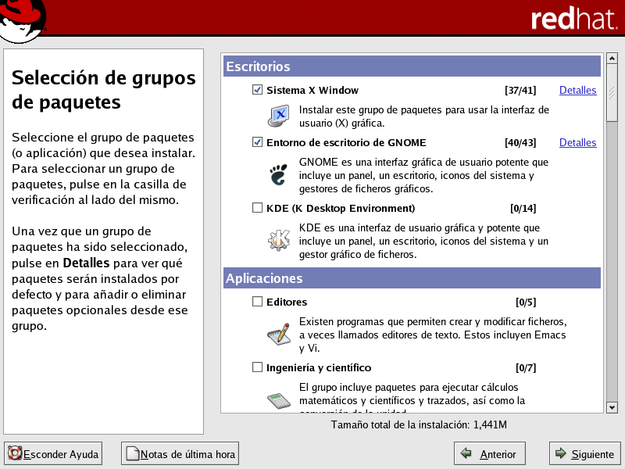The image size is (625, 469).
Task: Click the KDE gear icon
Action: 279,241
